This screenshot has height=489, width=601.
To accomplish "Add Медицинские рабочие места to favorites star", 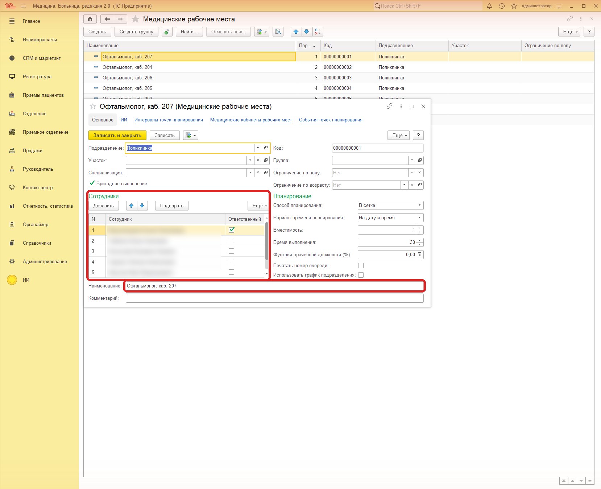I will coord(135,19).
